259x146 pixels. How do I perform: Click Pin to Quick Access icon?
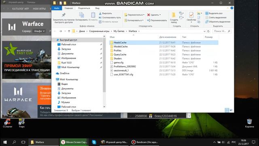click(64, 15)
